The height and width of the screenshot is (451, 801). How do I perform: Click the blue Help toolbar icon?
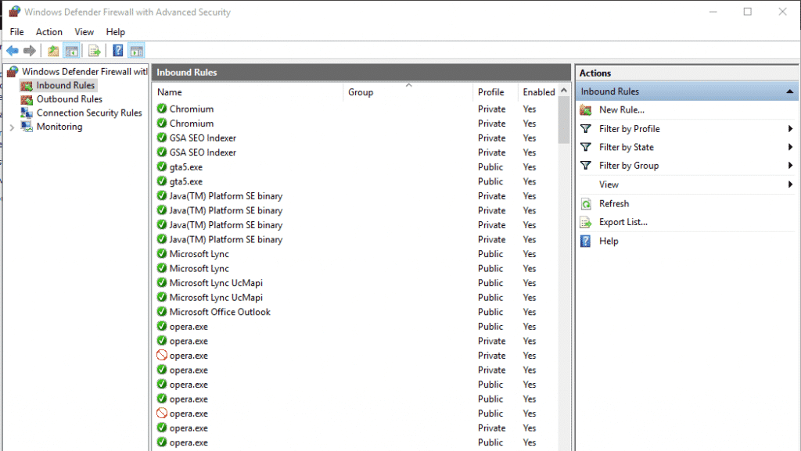point(117,51)
